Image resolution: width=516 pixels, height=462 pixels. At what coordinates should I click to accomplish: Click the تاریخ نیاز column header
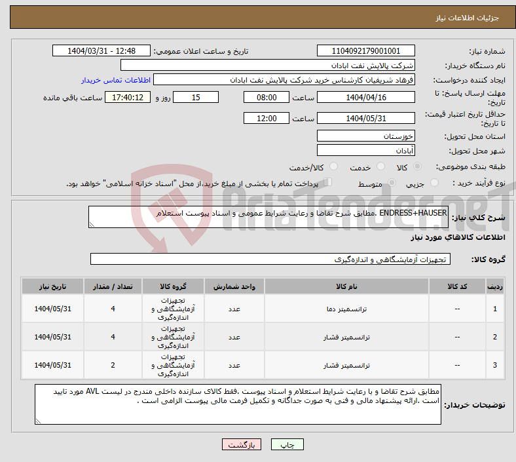pos(52,286)
